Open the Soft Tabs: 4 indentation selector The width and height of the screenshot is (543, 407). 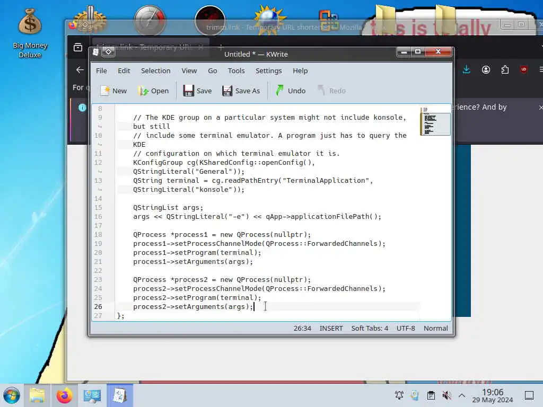[x=370, y=328]
